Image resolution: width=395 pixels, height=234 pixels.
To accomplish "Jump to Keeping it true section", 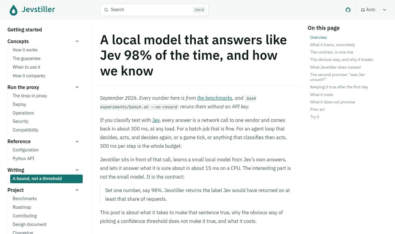I will click(339, 87).
